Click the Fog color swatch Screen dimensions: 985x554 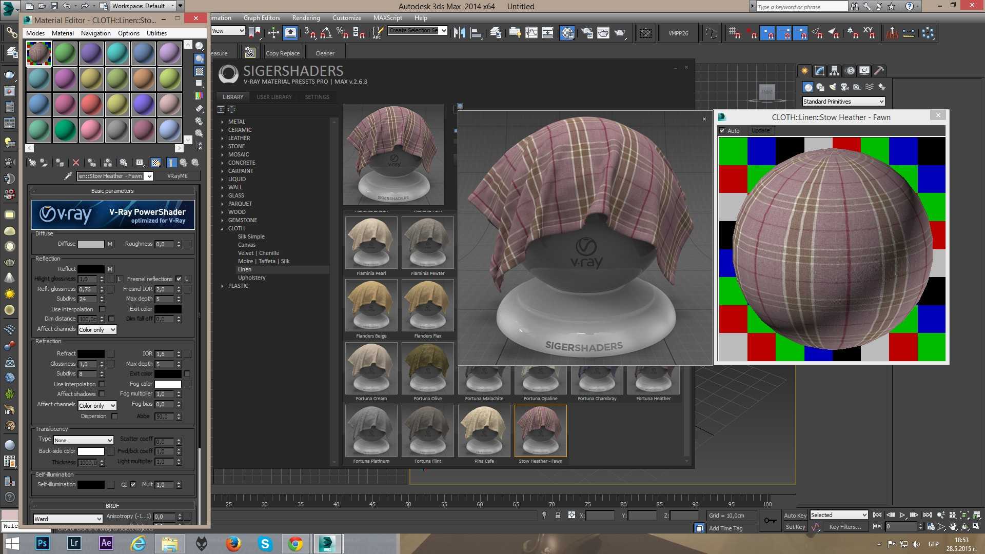click(x=168, y=384)
